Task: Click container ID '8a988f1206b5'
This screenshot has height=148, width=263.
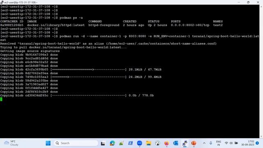Action: pos(12,25)
